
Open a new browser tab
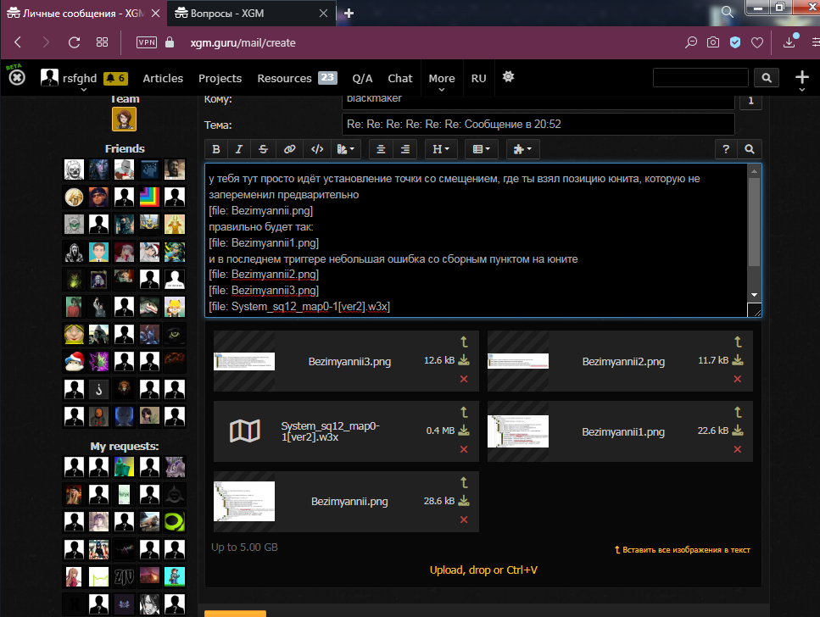click(349, 14)
